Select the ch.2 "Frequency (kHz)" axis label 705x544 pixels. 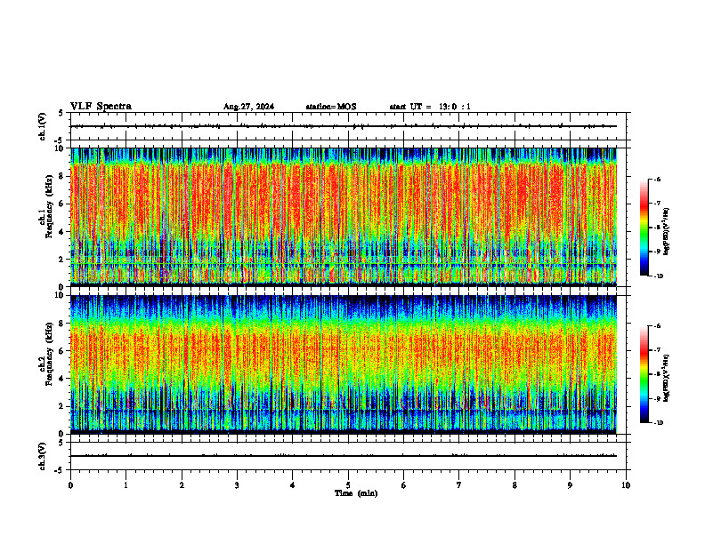pos(49,354)
